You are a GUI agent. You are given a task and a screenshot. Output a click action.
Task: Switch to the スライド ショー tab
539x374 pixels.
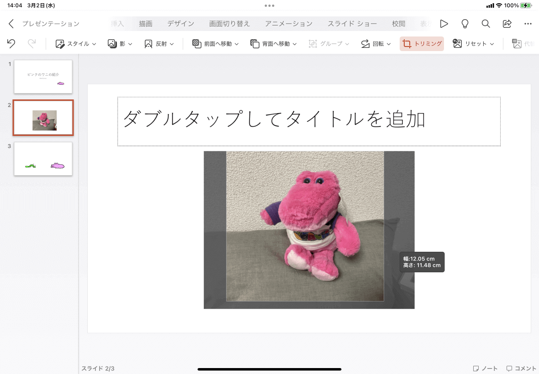(352, 24)
